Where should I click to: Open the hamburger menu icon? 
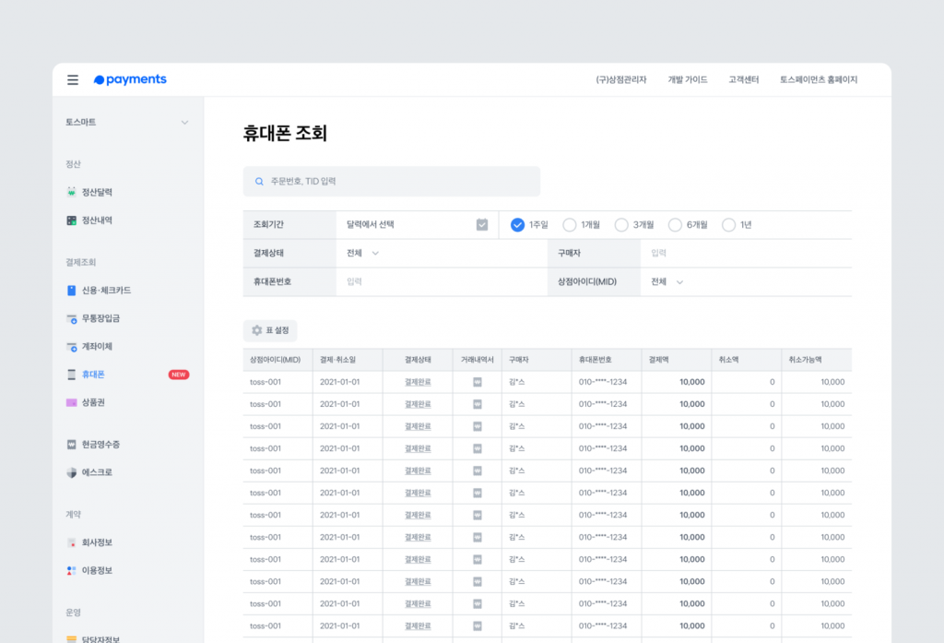coord(73,79)
